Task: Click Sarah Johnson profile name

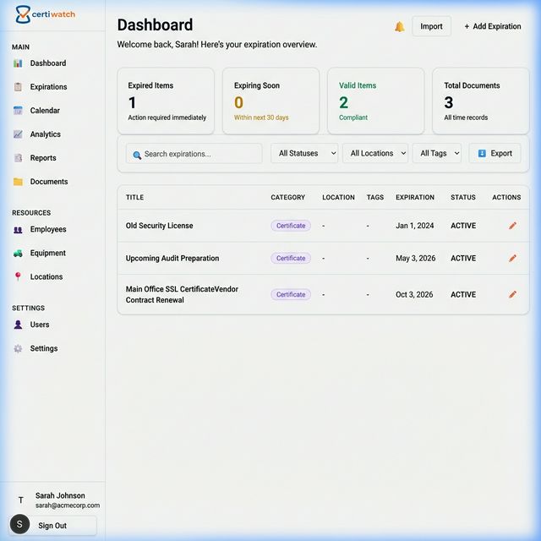Action: [x=60, y=495]
